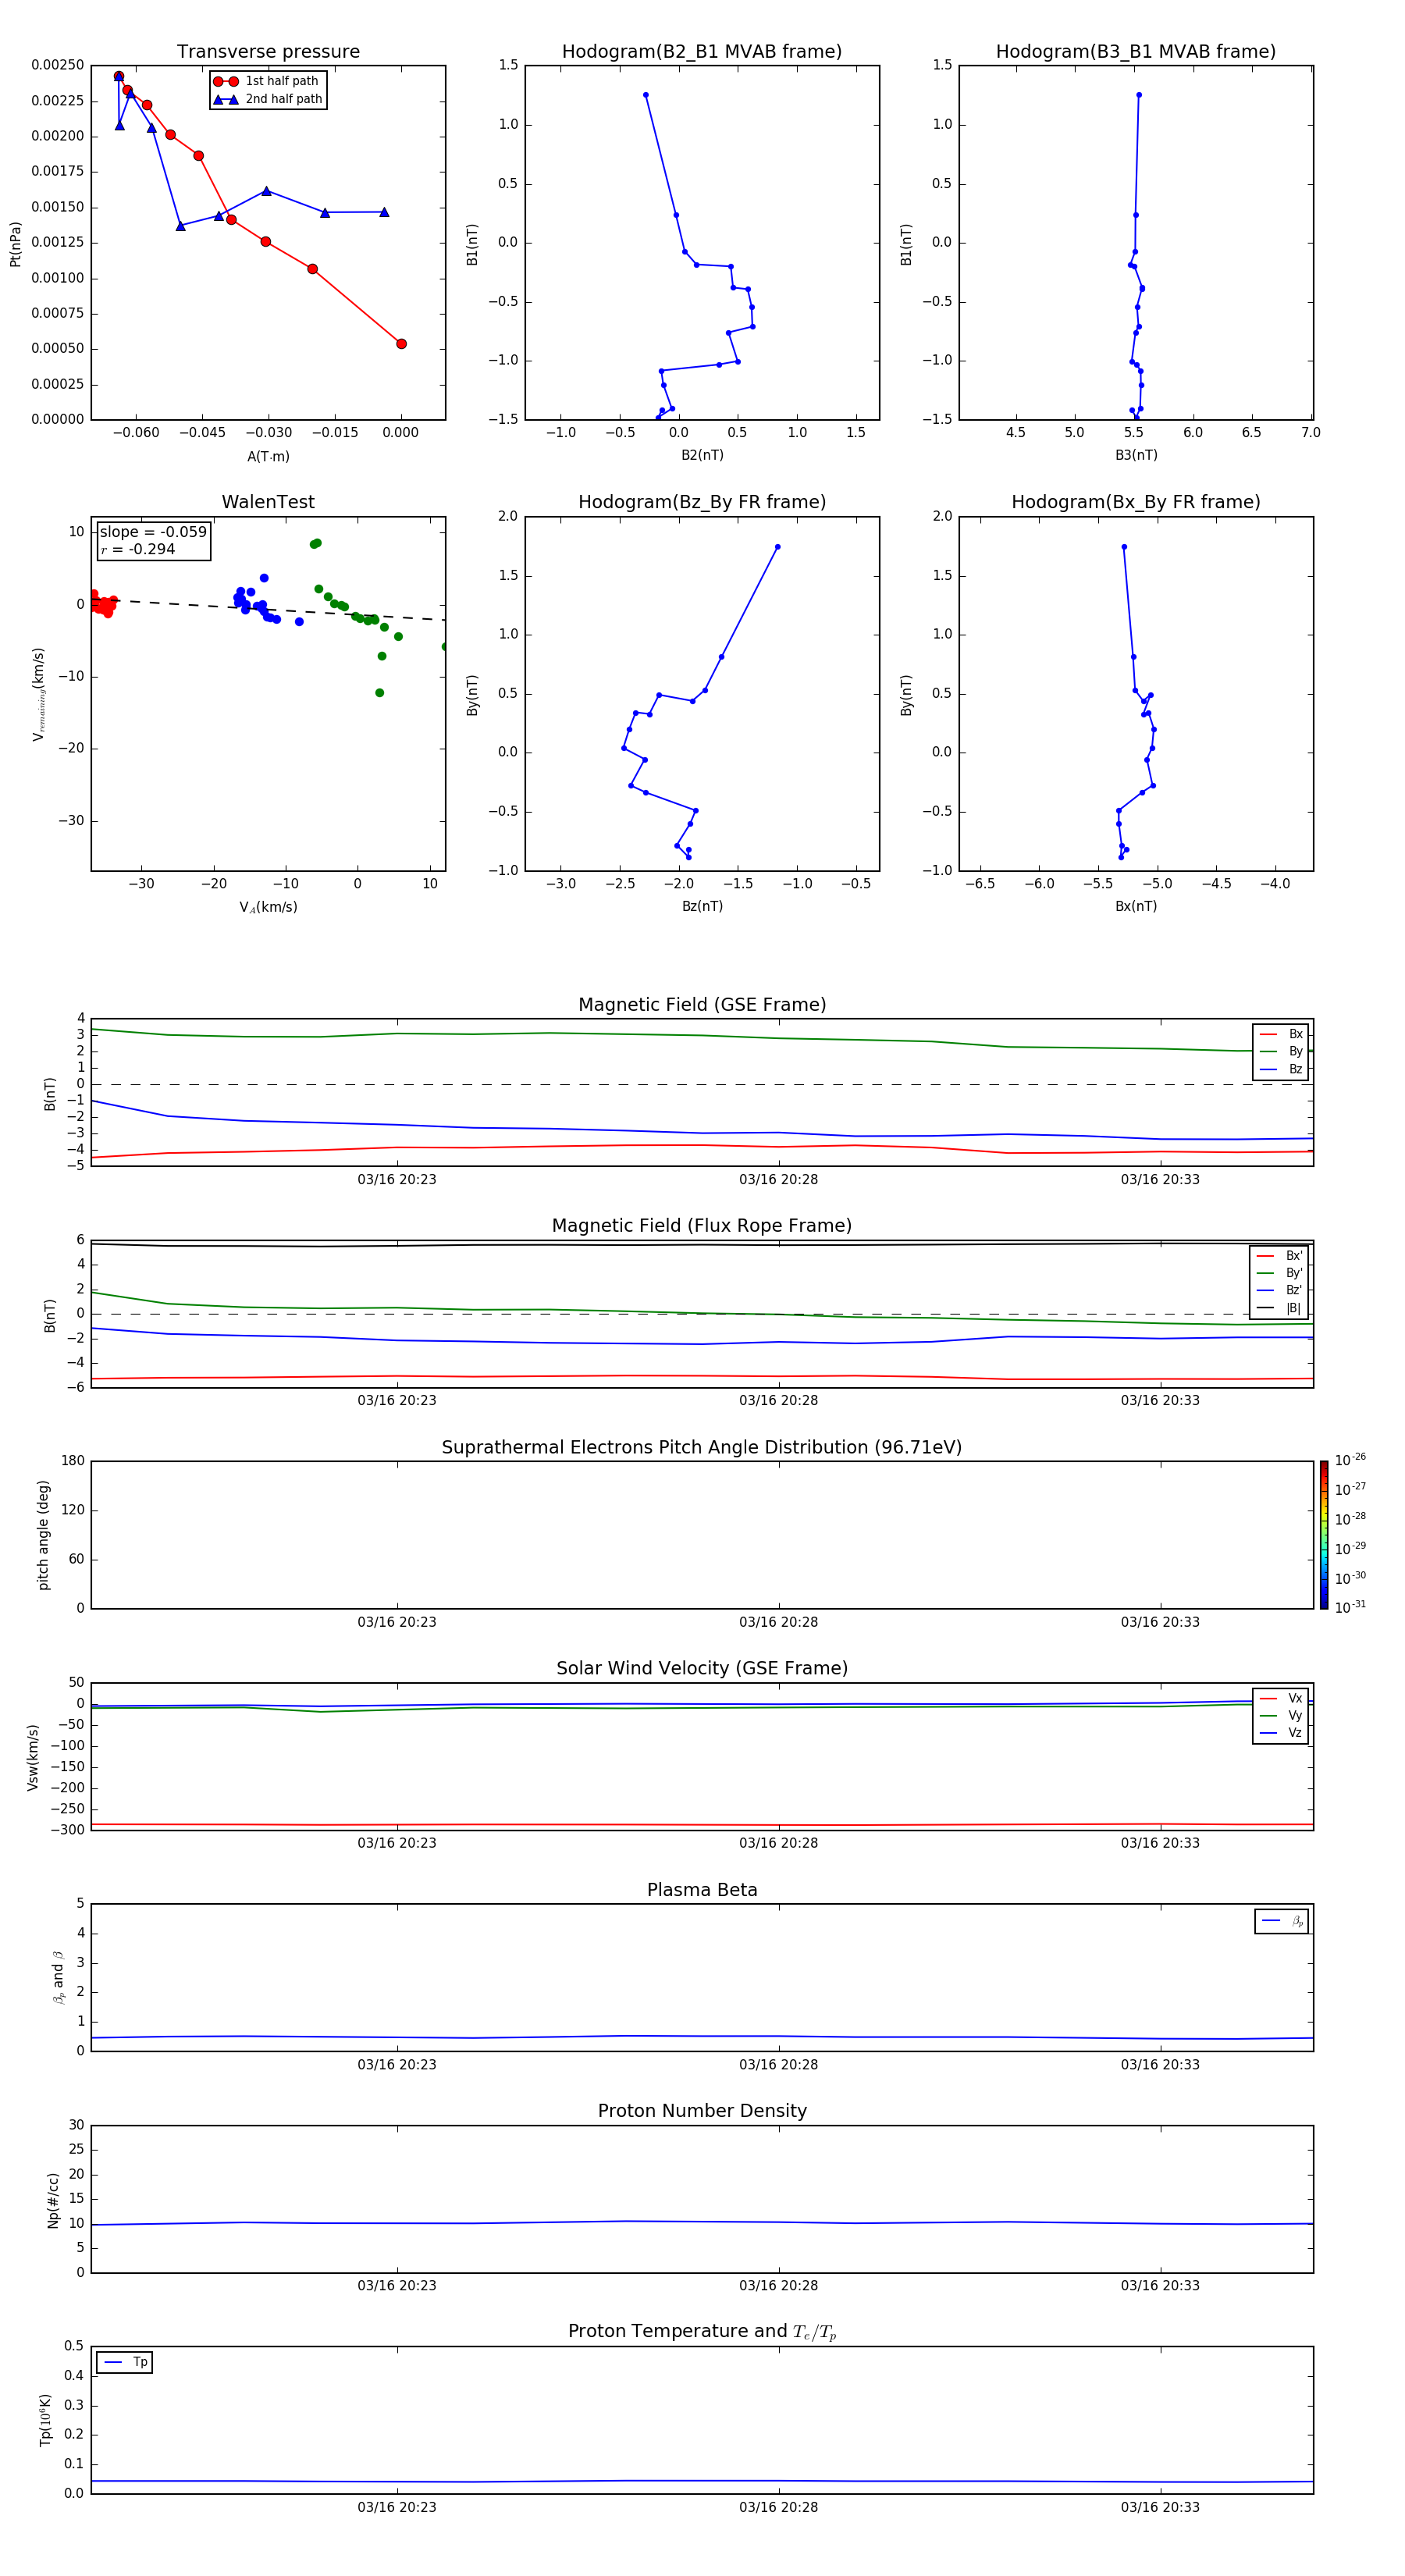Select the Bz' legend entry in the Flux Rope panel
Screen dimensions: 1405x2576
(x=1280, y=1290)
